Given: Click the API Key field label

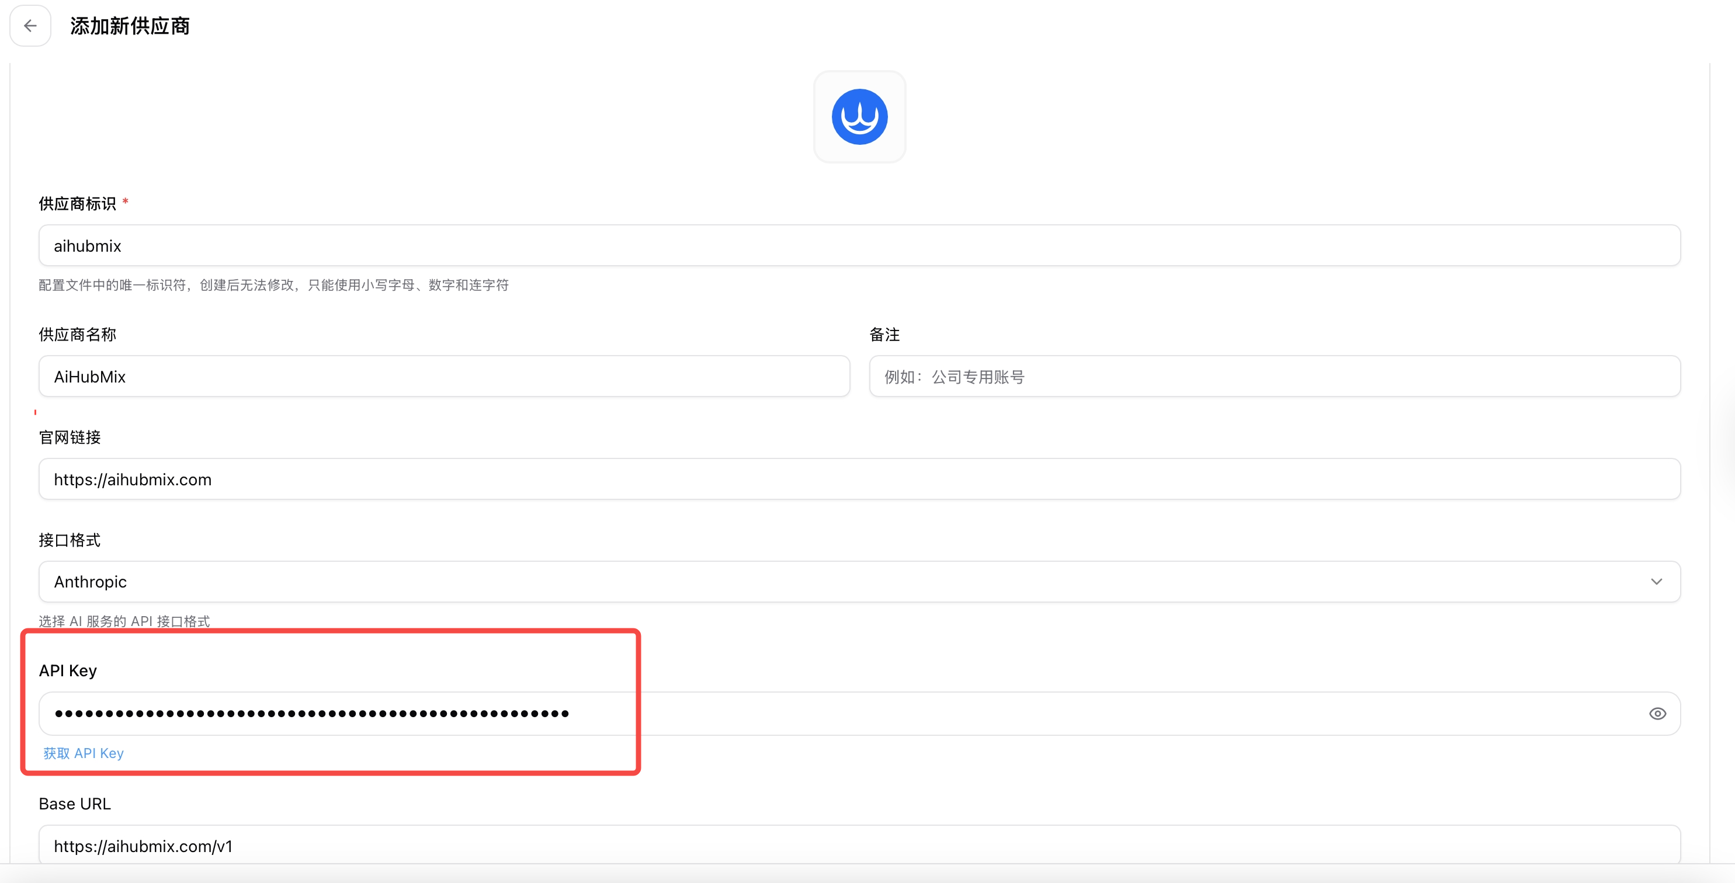Looking at the screenshot, I should pos(68,670).
